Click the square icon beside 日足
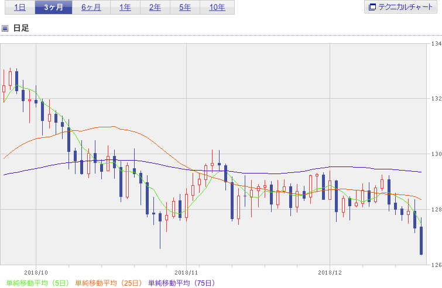Viewport: 442px width, 288px height. click(5, 28)
